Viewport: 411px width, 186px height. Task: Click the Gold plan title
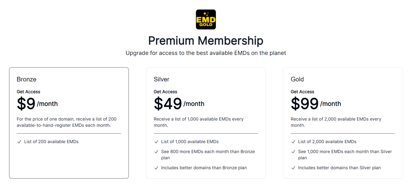[297, 79]
